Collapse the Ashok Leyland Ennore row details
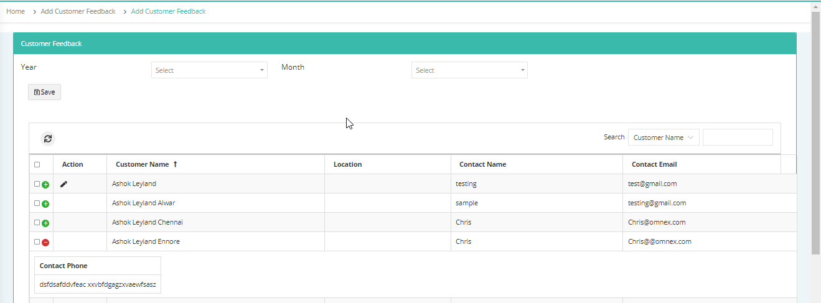This screenshot has width=821, height=303. pyautogui.click(x=45, y=243)
